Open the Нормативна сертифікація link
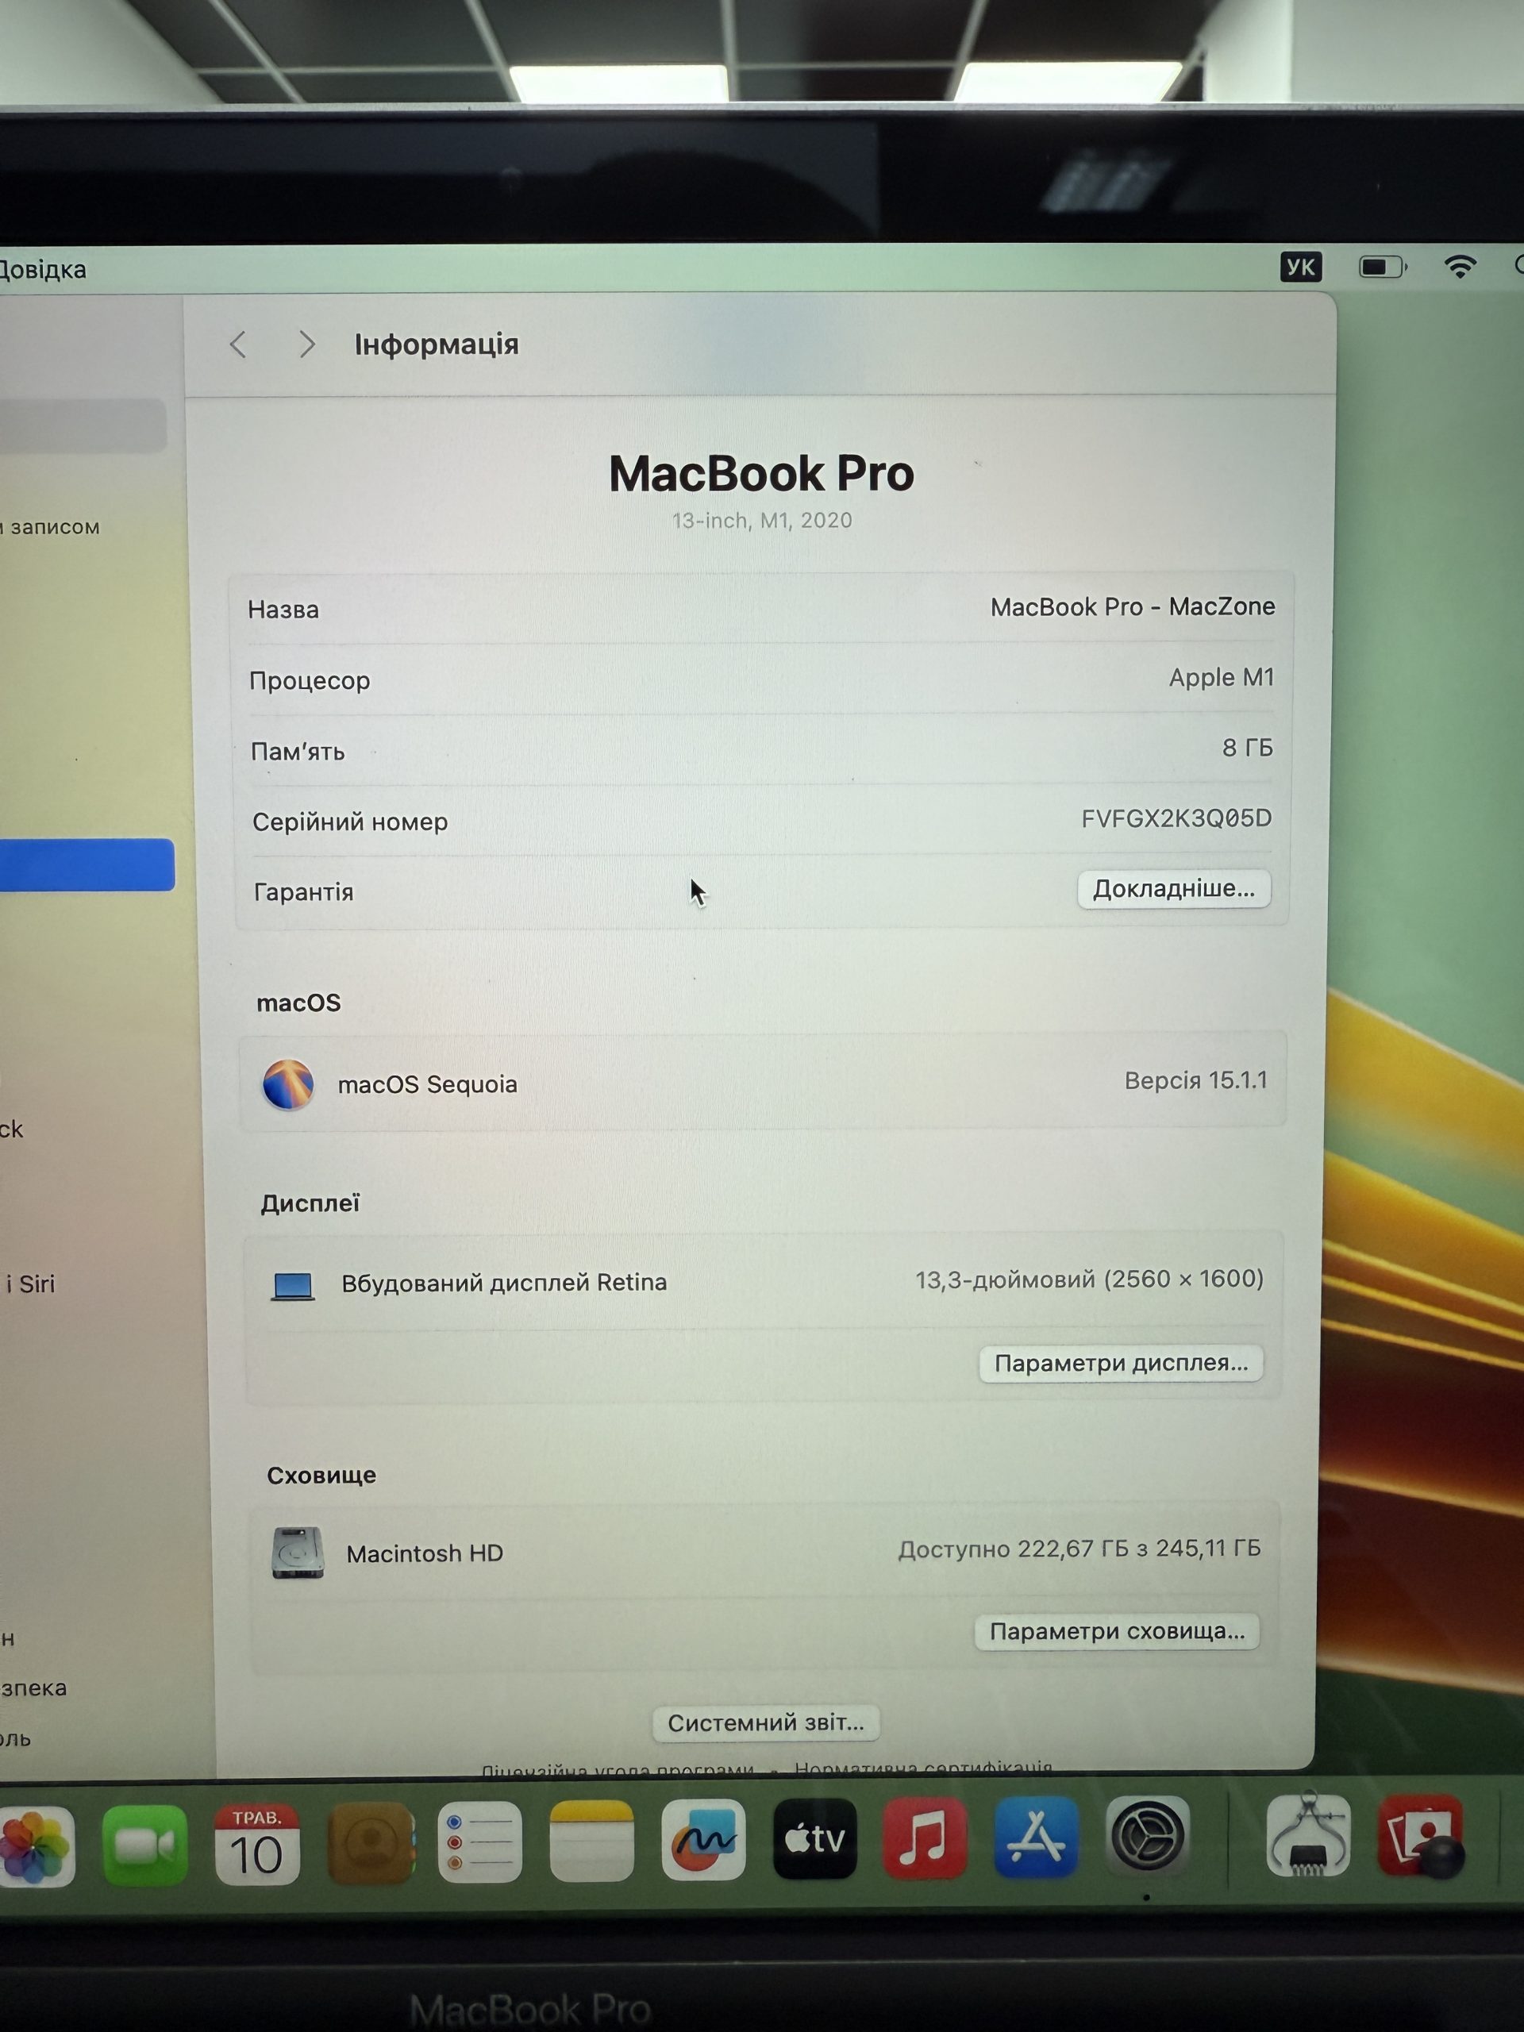Viewport: 1524px width, 2032px height. point(923,1768)
